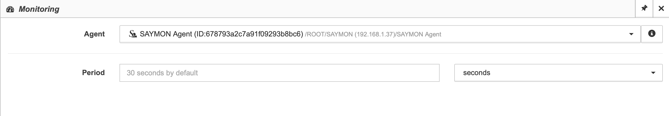This screenshot has width=669, height=116.
Task: Open the period units selector showing seconds
Action: coord(558,73)
